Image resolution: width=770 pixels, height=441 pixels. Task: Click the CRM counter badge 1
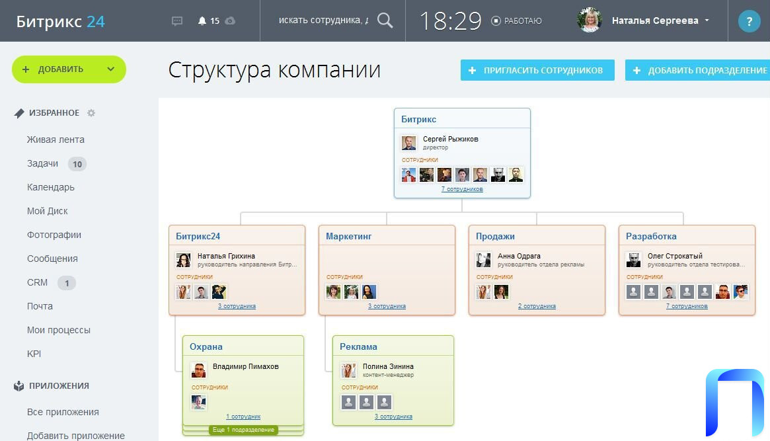pyautogui.click(x=67, y=283)
